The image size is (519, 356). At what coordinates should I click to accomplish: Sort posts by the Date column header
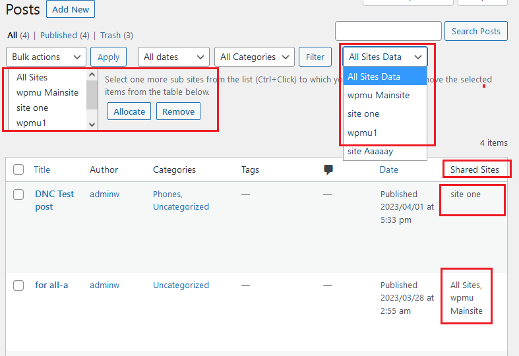[x=389, y=169]
